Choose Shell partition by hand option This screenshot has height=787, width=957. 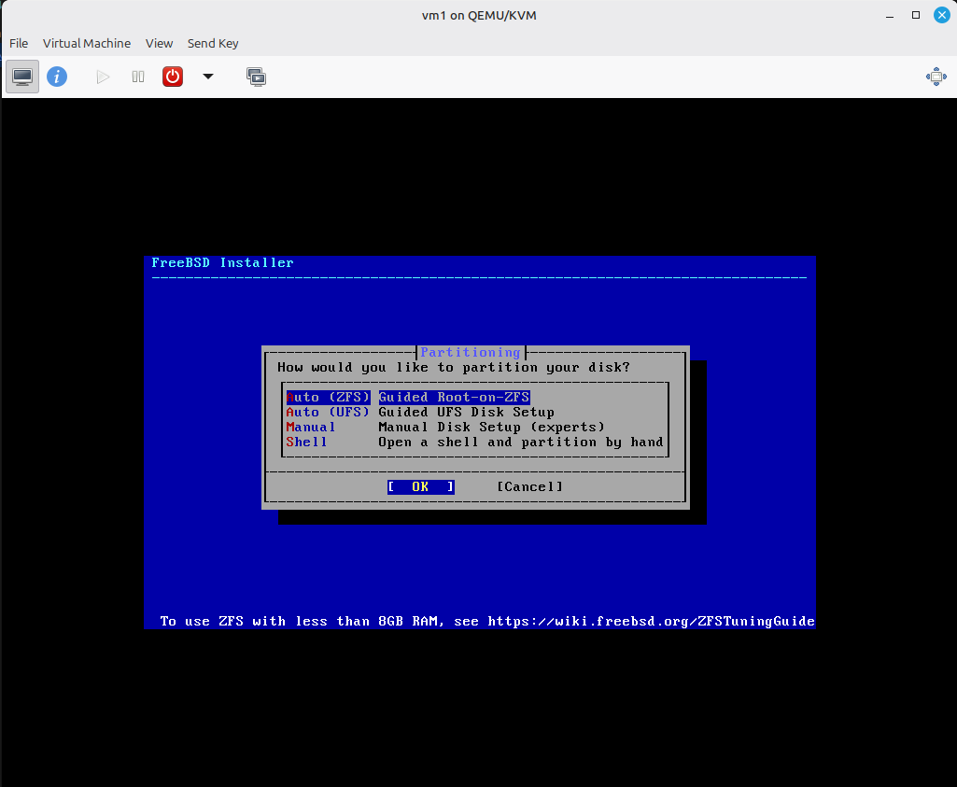[x=474, y=442]
